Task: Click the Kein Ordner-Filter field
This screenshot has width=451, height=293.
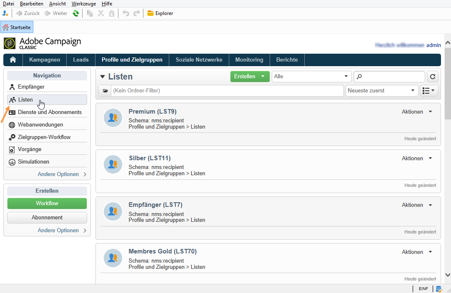Action: click(227, 91)
